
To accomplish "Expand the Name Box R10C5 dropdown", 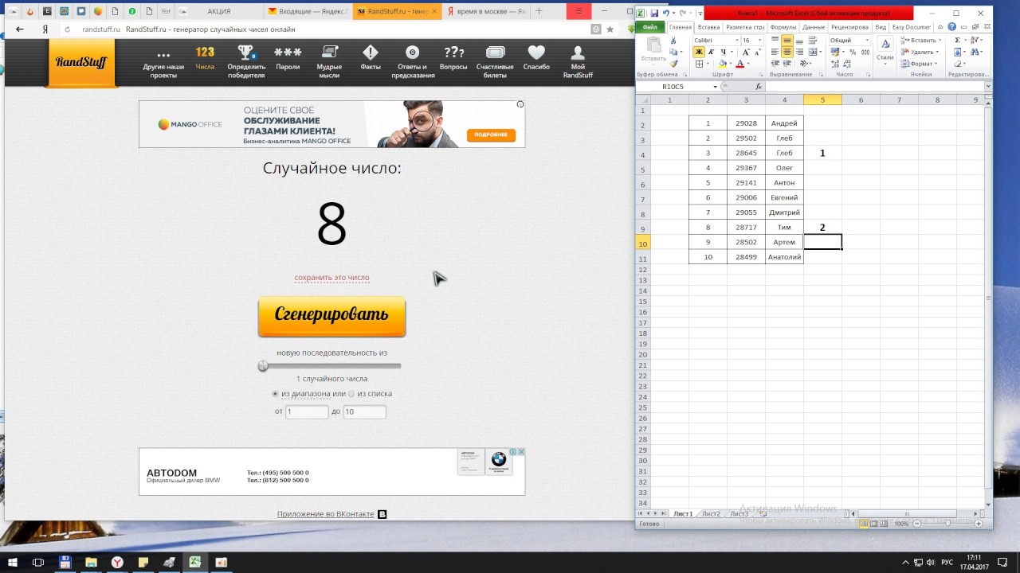I will coord(715,87).
